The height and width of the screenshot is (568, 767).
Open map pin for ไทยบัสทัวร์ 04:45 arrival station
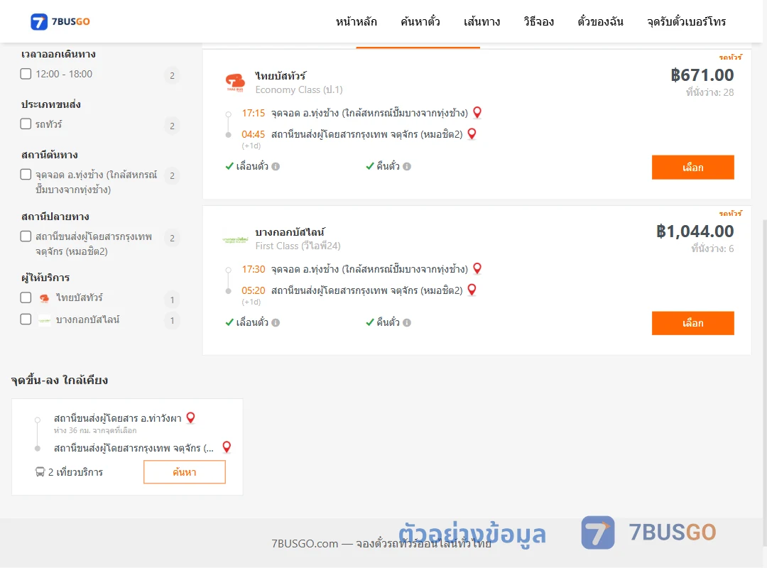pos(472,133)
